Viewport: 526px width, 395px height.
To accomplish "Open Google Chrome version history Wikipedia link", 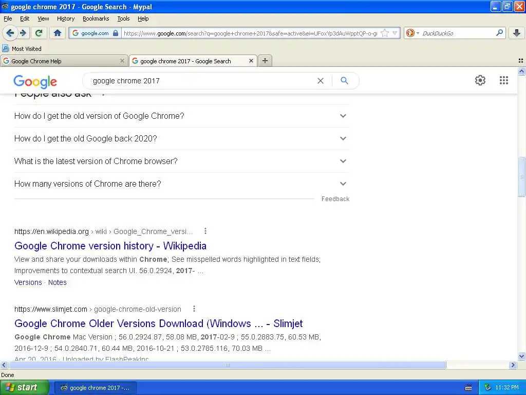I will pyautogui.click(x=110, y=246).
